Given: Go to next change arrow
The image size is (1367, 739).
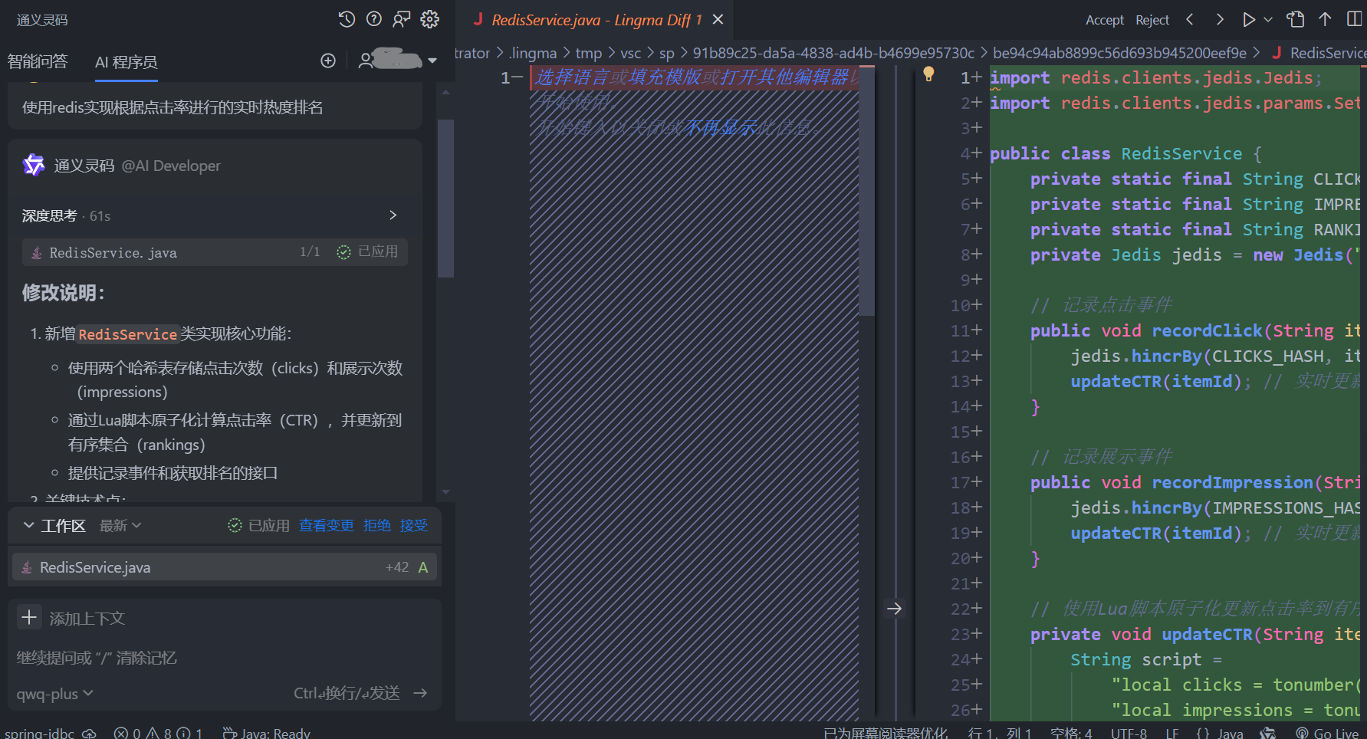Looking at the screenshot, I should coord(1220,19).
